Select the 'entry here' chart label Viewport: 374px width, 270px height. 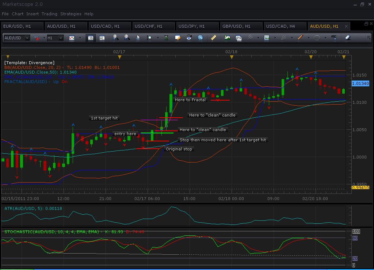click(125, 134)
